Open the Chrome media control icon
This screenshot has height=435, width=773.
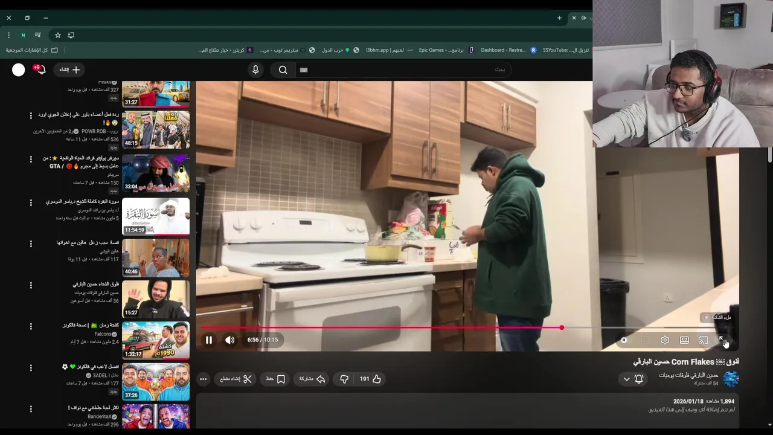[x=38, y=35]
